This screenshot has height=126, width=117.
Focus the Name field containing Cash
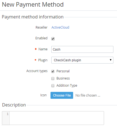coord(82,49)
